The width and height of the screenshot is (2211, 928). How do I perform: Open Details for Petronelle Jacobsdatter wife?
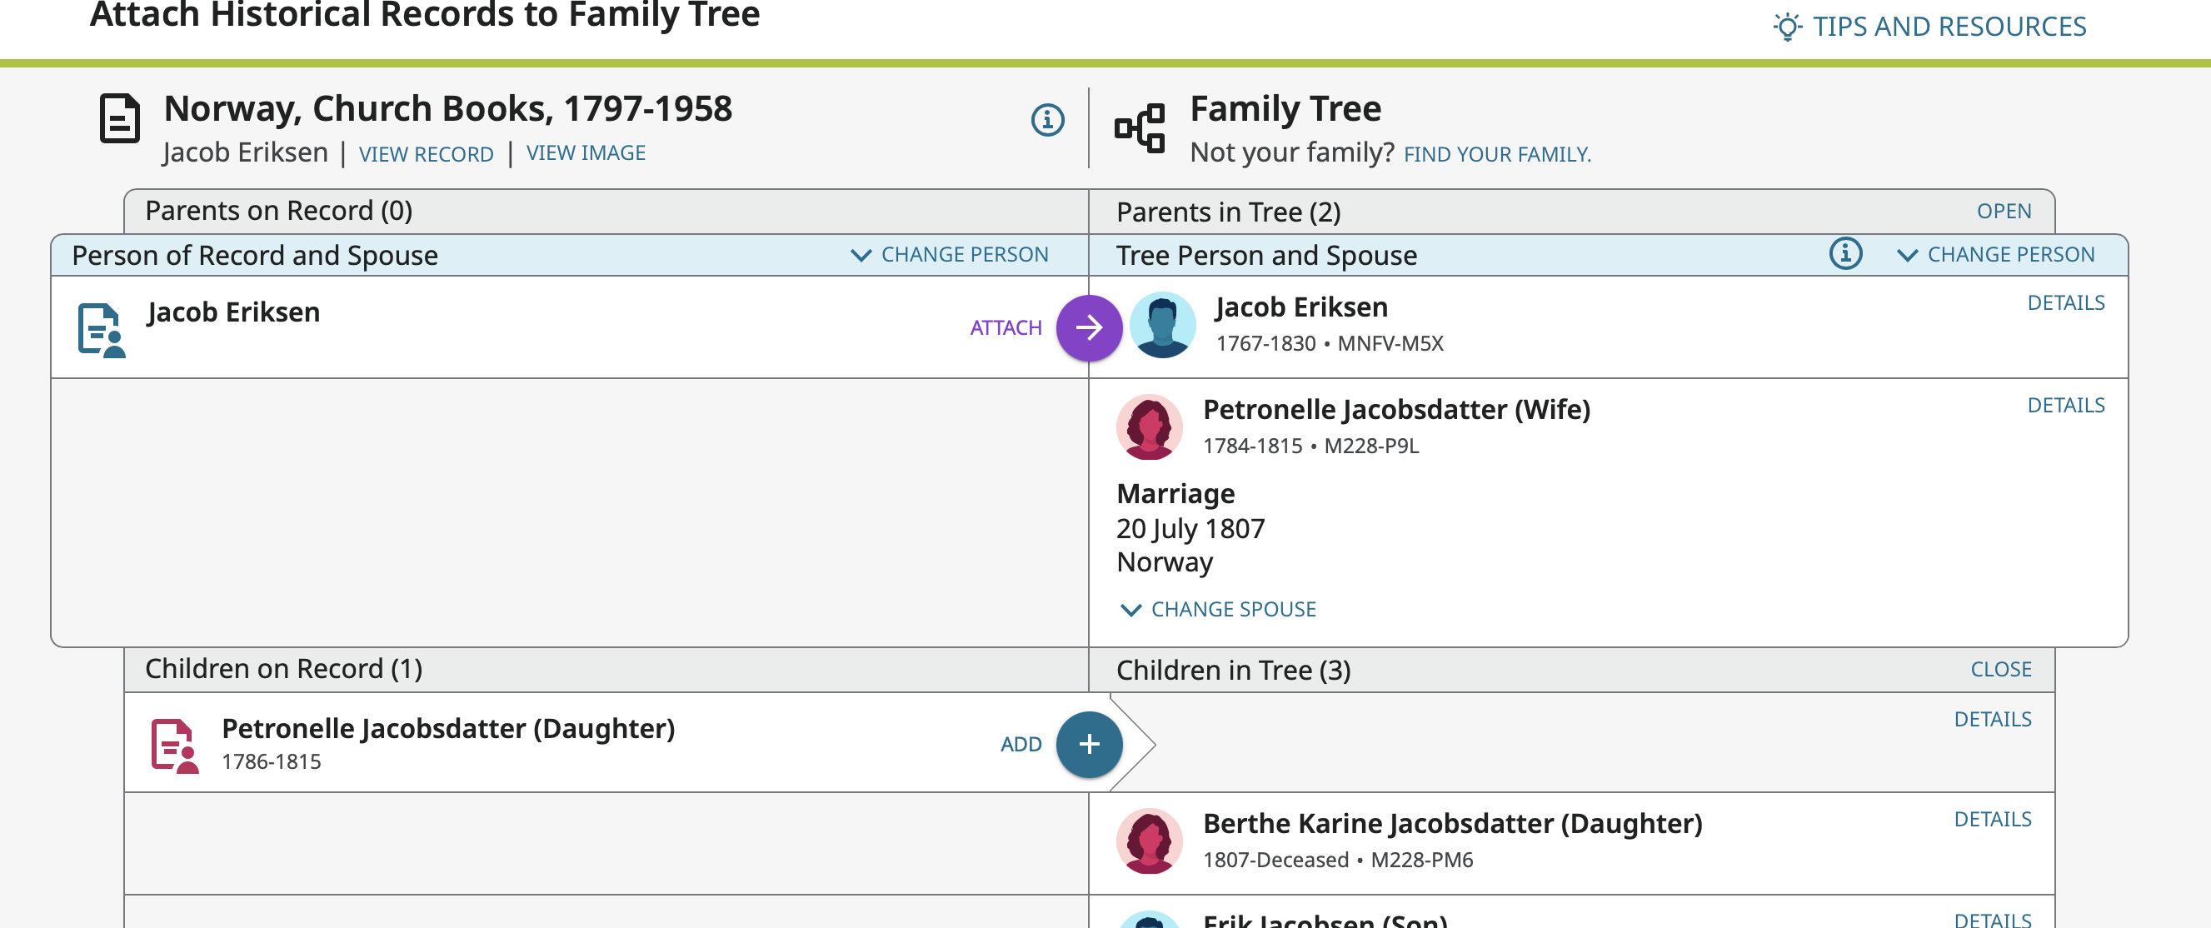[x=2065, y=405]
